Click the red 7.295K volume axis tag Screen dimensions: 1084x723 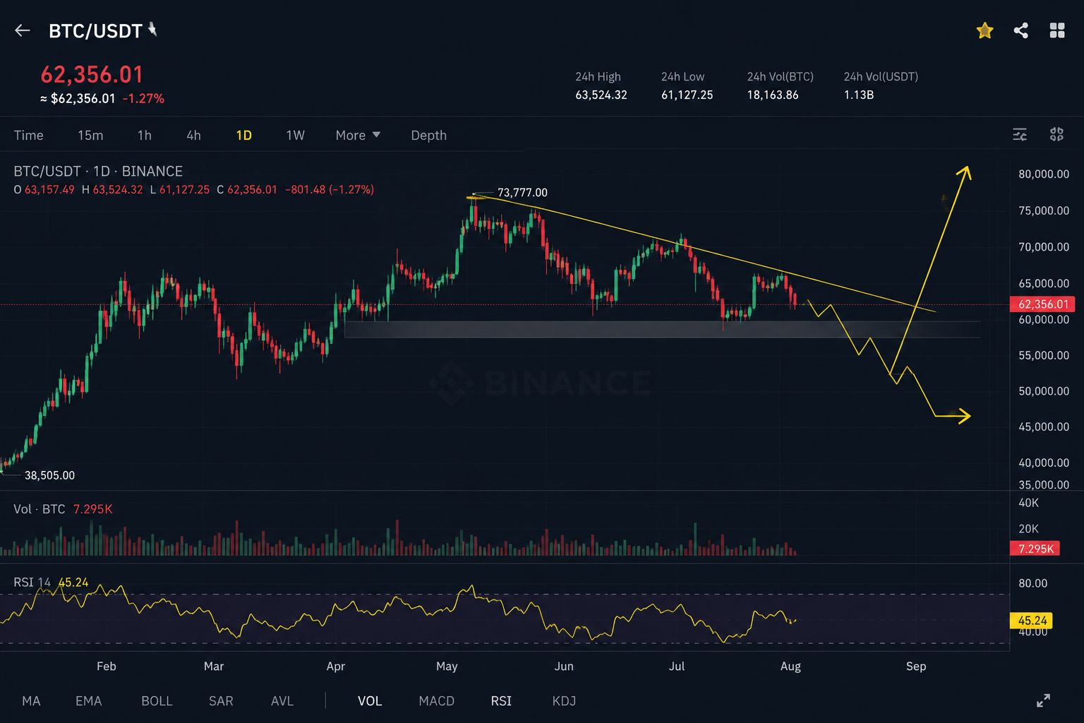coord(1035,549)
